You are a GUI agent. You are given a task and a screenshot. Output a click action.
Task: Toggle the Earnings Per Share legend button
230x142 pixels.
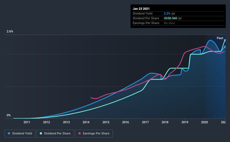pyautogui.click(x=94, y=134)
